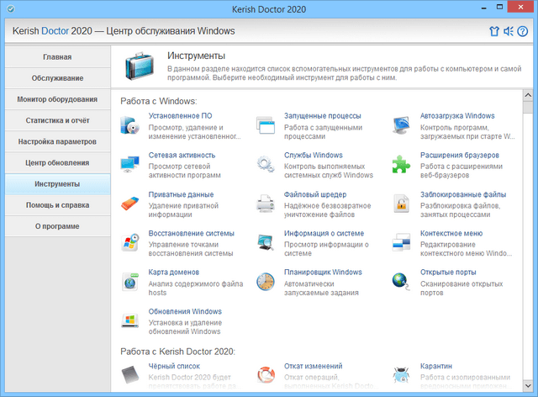Click the Запущенные процессы window icon
This screenshot has height=397, width=538.
pos(266,125)
